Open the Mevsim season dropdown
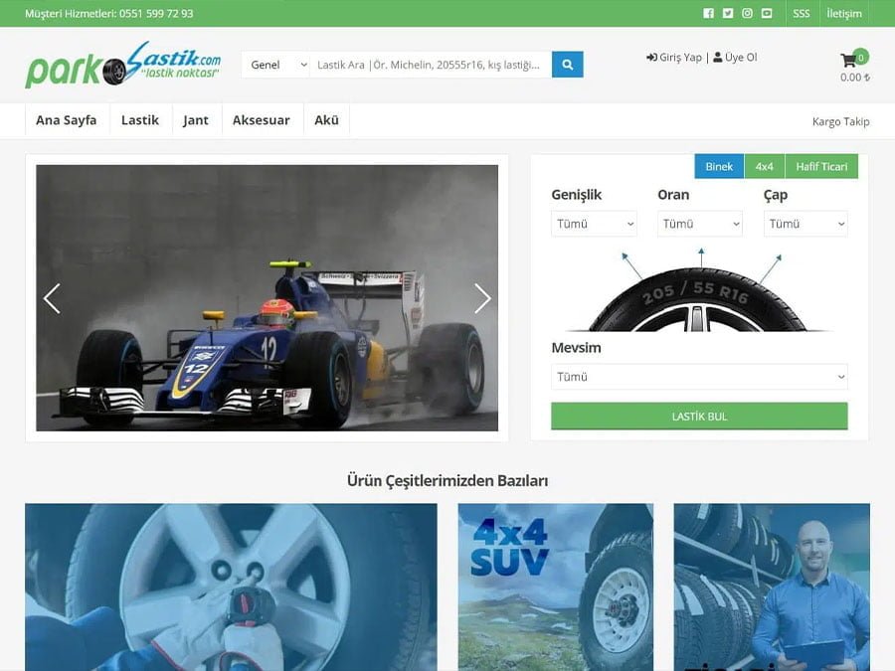 click(x=699, y=377)
